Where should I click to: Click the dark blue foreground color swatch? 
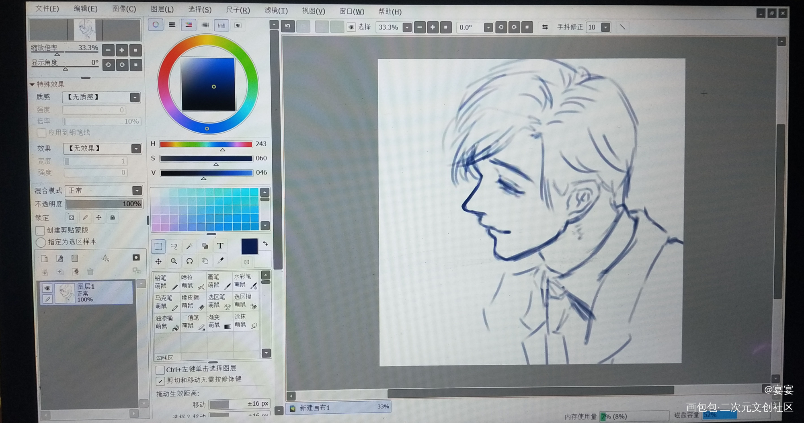click(x=249, y=246)
